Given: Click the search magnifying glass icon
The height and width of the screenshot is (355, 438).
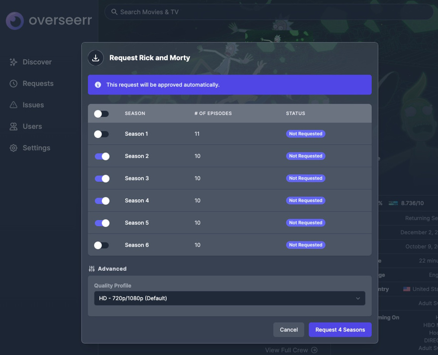Looking at the screenshot, I should click(114, 12).
